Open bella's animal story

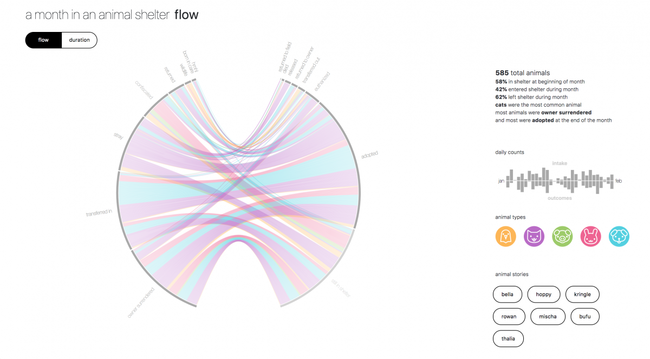point(508,295)
